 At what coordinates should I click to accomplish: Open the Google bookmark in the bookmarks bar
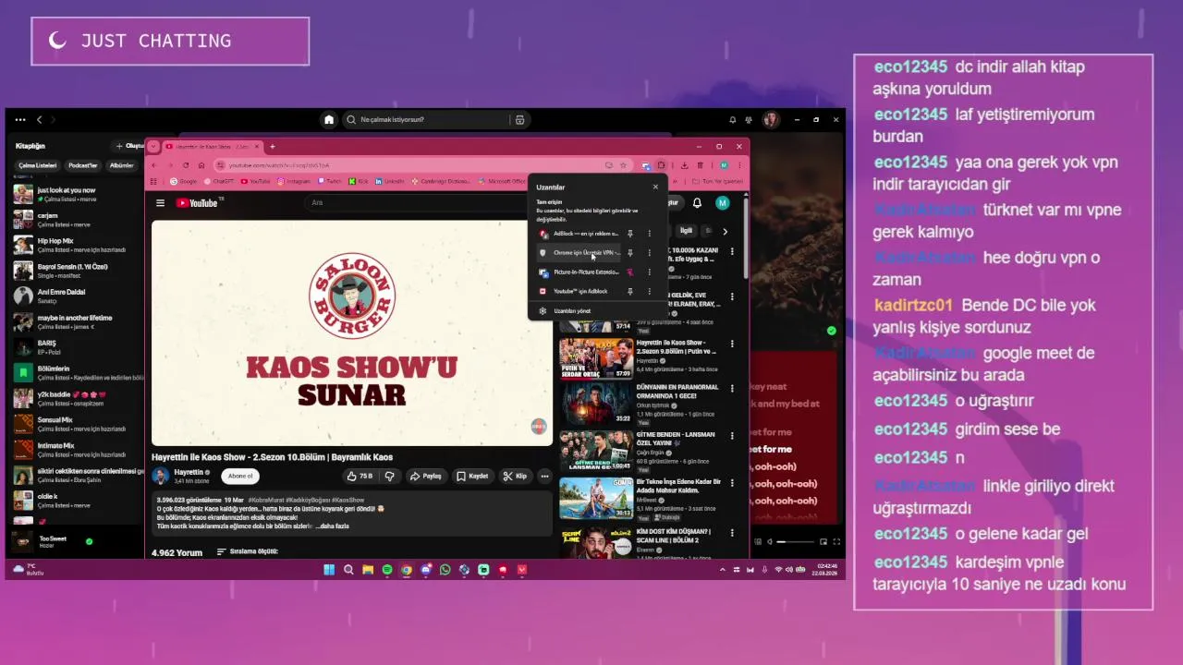click(x=183, y=181)
